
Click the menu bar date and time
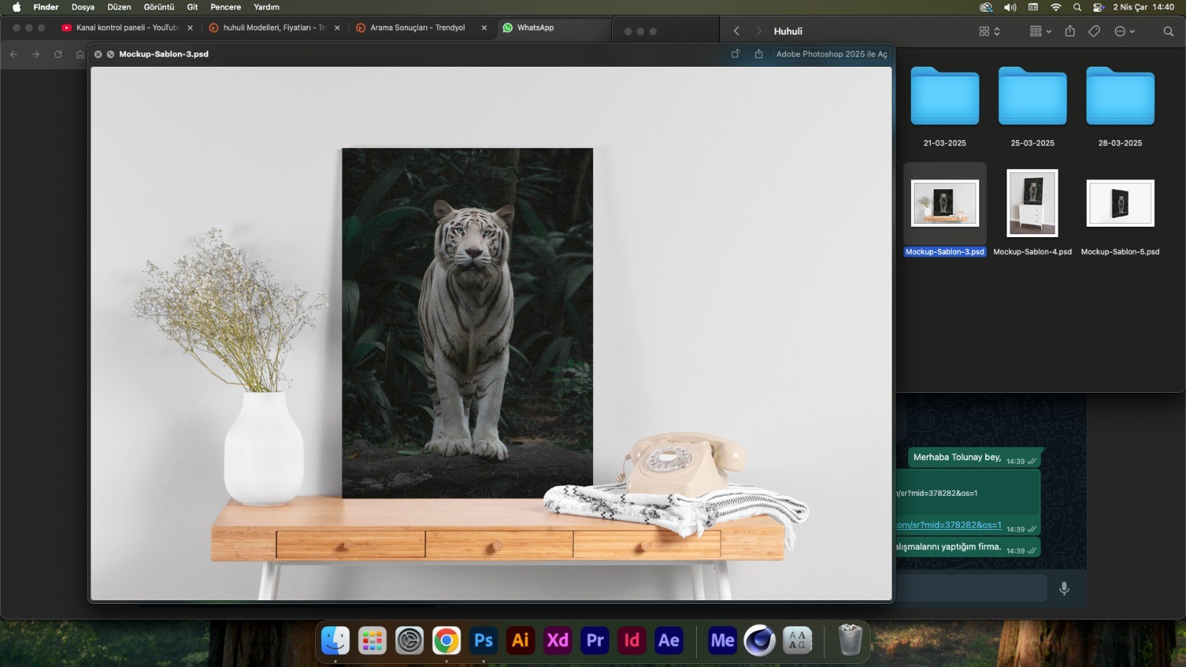[x=1143, y=7]
